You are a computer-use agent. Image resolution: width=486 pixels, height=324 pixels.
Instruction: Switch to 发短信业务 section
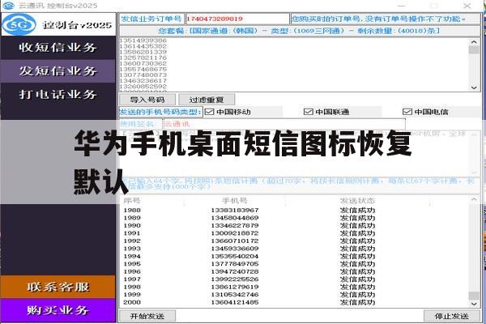[x=58, y=71]
